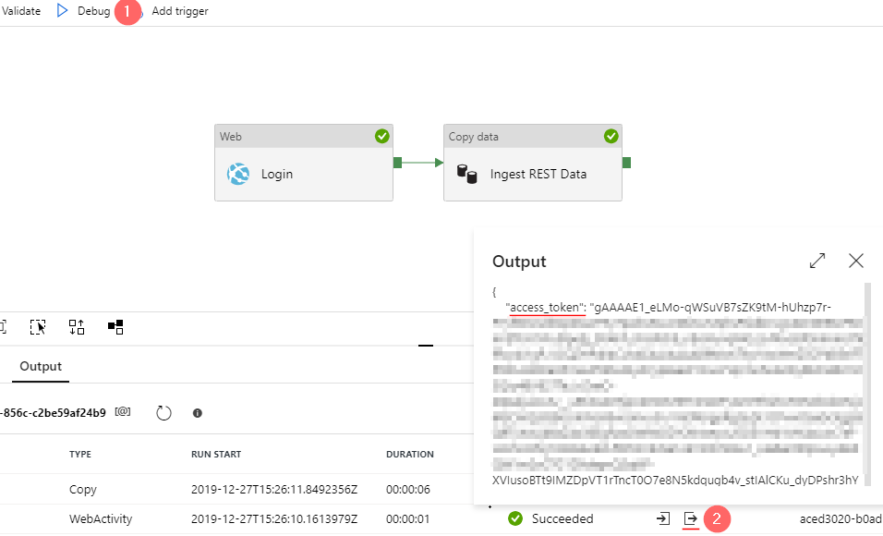Expand the Output panel to full size
This screenshot has height=536, width=883.
[817, 261]
